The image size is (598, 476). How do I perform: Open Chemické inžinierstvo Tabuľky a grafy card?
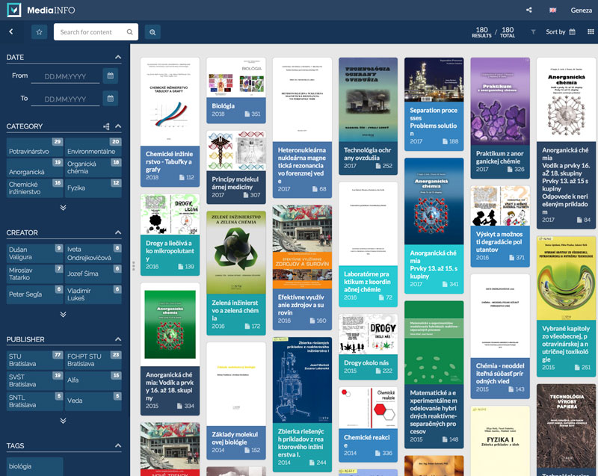(x=170, y=122)
